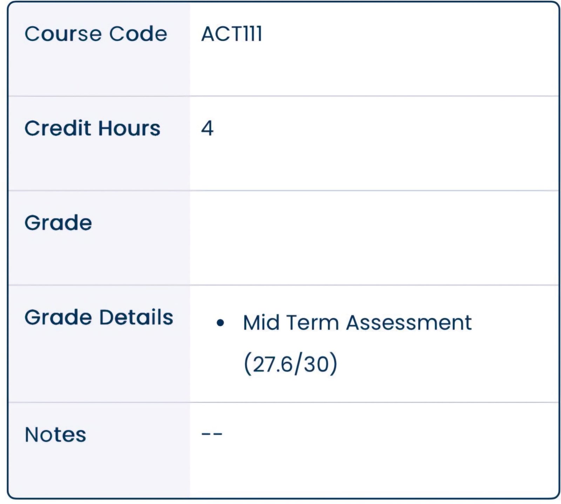Image resolution: width=561 pixels, height=504 pixels.
Task: Click the word "Course" in the label
Action: tap(63, 34)
